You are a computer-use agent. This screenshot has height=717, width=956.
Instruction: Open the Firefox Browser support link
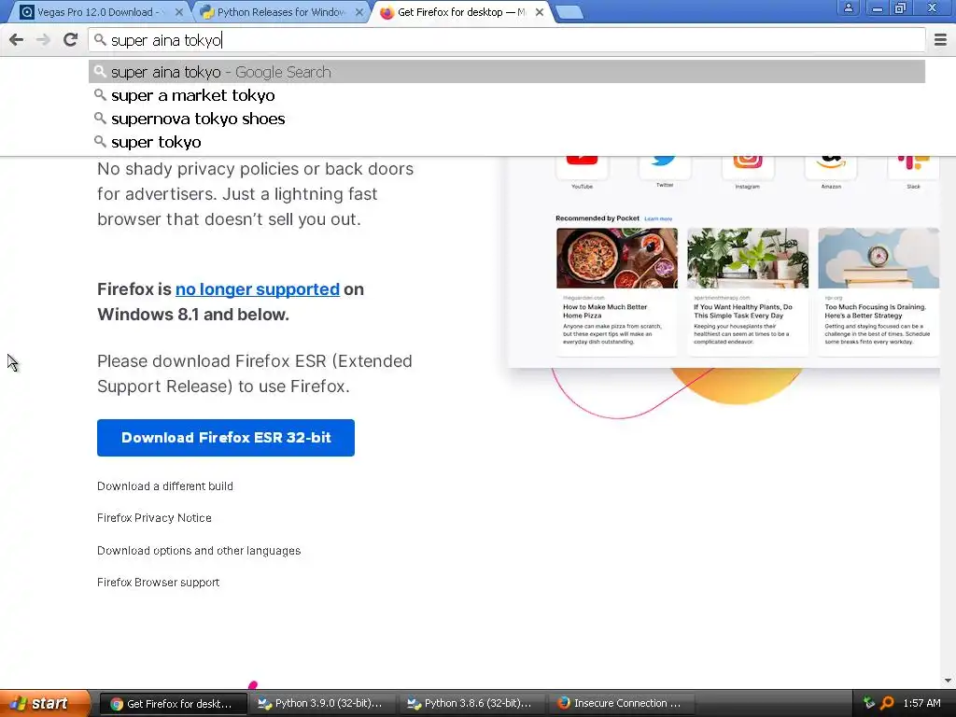coord(158,583)
